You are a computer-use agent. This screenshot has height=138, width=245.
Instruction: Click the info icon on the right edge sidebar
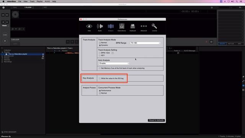click(x=243, y=85)
